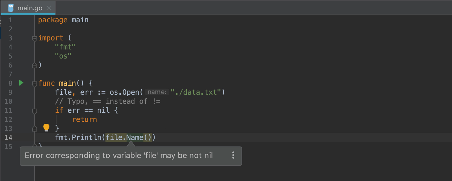Click the gopher icon on main.go tab
The width and height of the screenshot is (452, 181).
(11, 8)
